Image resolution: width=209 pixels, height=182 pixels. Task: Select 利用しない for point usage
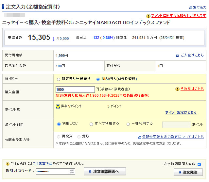coord(59,124)
